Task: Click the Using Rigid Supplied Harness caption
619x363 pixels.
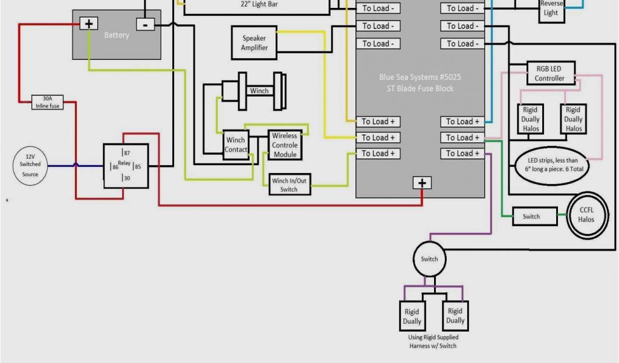Action: [x=433, y=341]
